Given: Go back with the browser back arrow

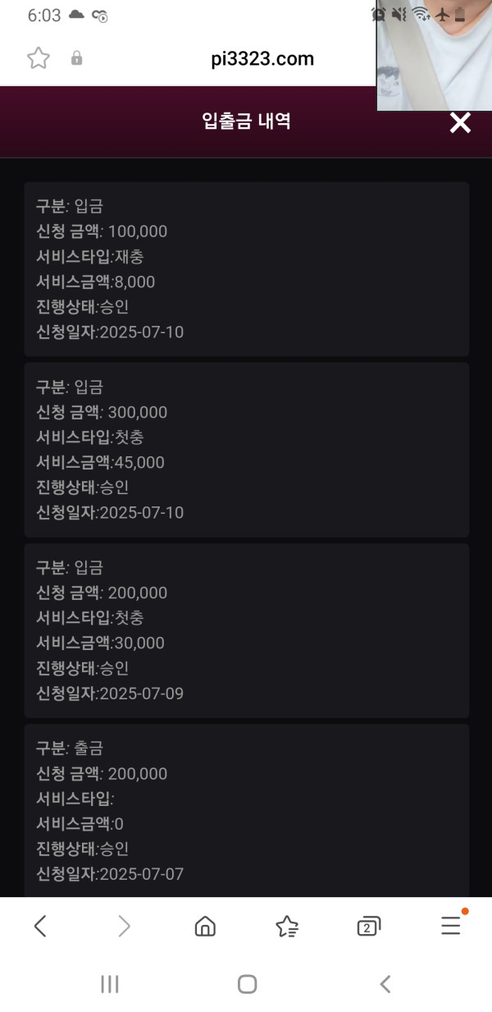Looking at the screenshot, I should [40, 927].
